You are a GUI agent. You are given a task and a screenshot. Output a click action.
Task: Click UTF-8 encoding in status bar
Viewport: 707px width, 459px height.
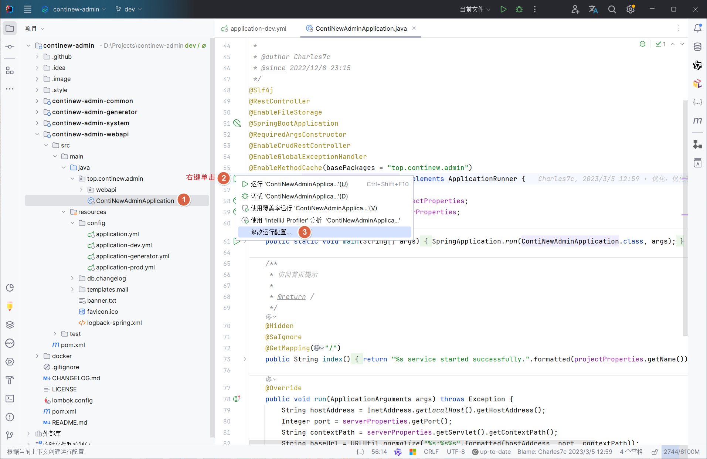(456, 452)
